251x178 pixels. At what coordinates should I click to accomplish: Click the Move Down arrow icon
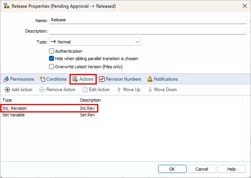click(150, 90)
